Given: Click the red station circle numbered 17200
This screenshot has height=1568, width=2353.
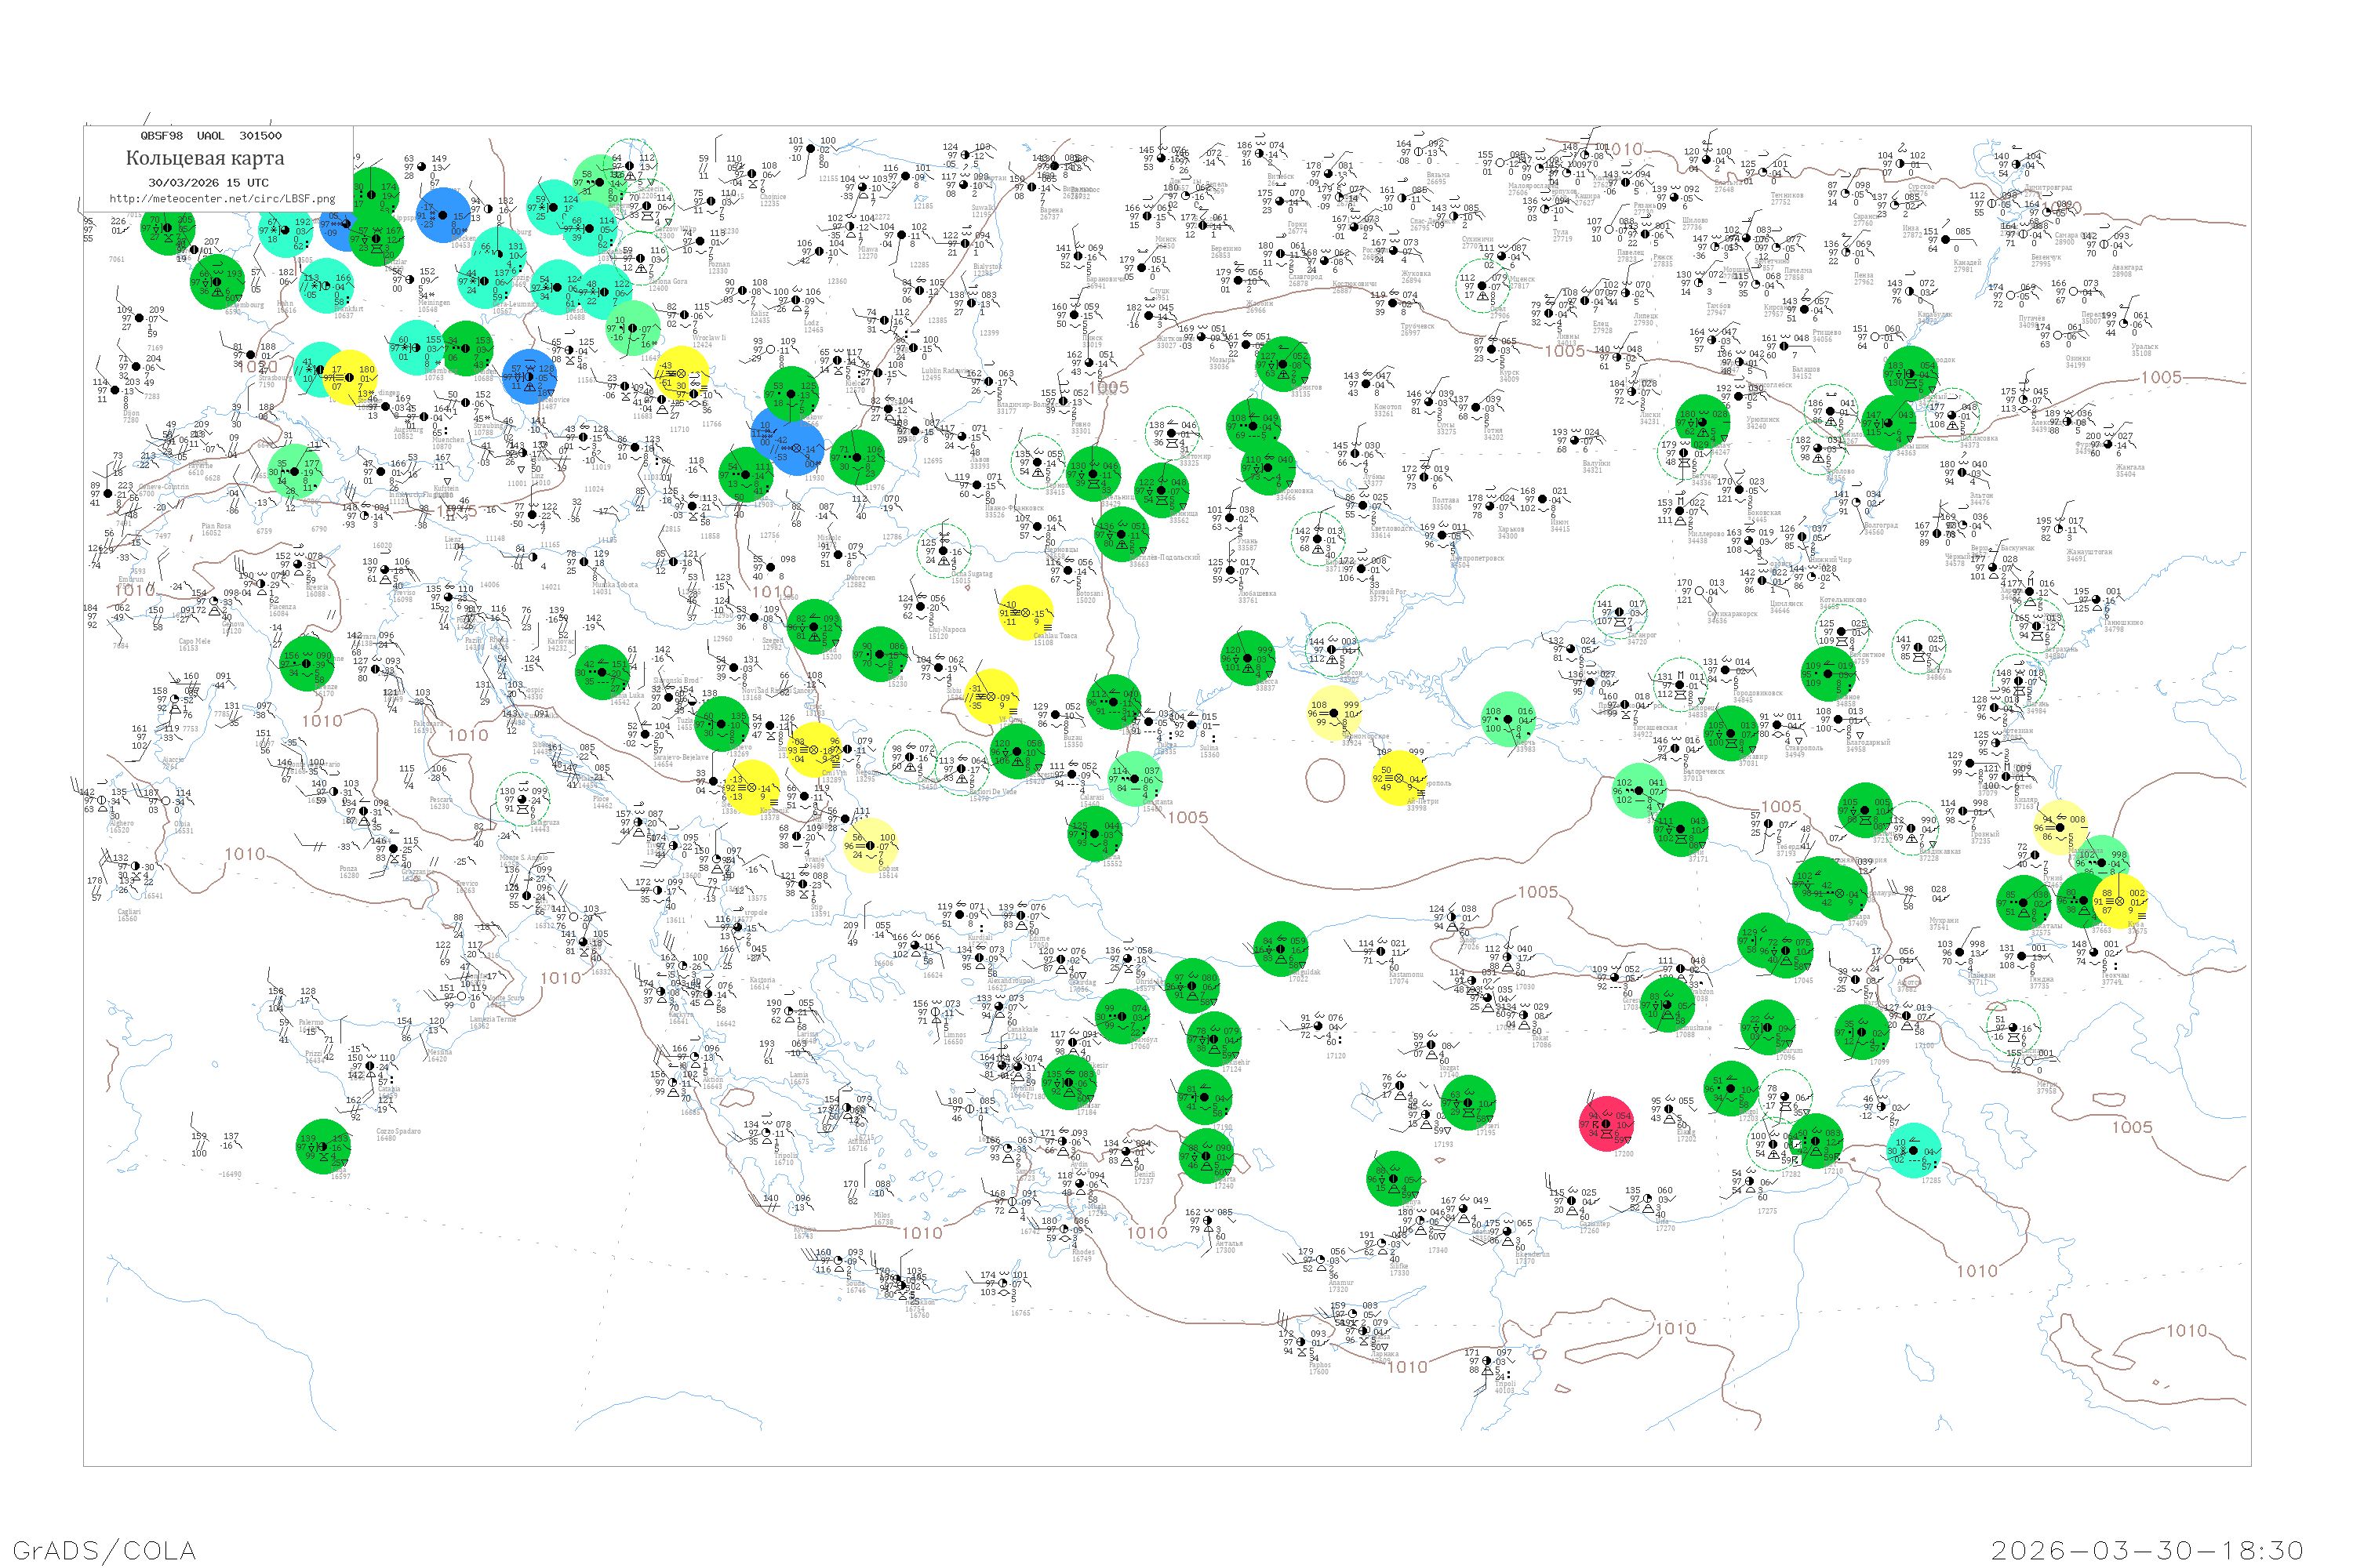Looking at the screenshot, I should click(x=1606, y=1123).
